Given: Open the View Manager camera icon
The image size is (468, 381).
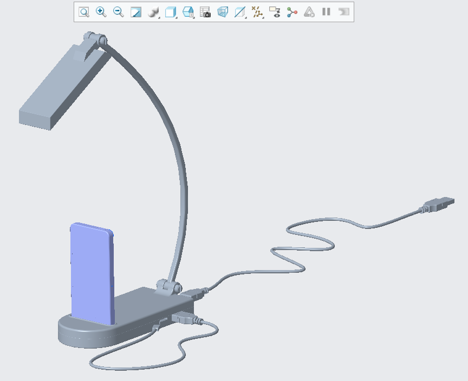Looking at the screenshot, I should pyautogui.click(x=205, y=12).
